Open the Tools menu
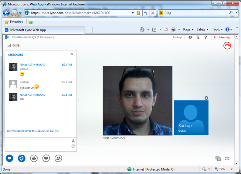Screen dimensions: 241x174 [217, 29]
